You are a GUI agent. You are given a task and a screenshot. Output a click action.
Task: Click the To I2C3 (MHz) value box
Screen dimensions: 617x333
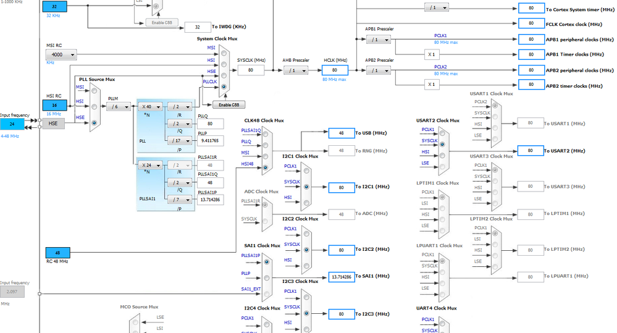[x=342, y=314]
